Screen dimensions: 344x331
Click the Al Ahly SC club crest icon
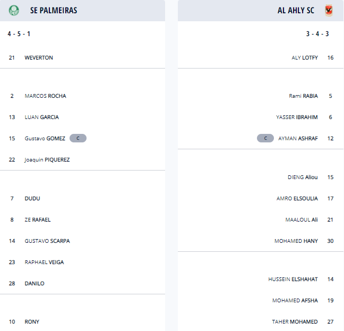pos(328,10)
